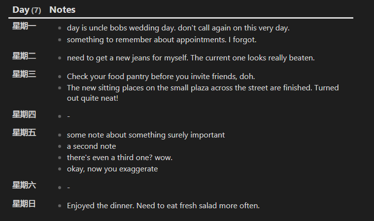The width and height of the screenshot is (374, 221).
Task: Open the 星期三 day link
Action: click(x=24, y=74)
